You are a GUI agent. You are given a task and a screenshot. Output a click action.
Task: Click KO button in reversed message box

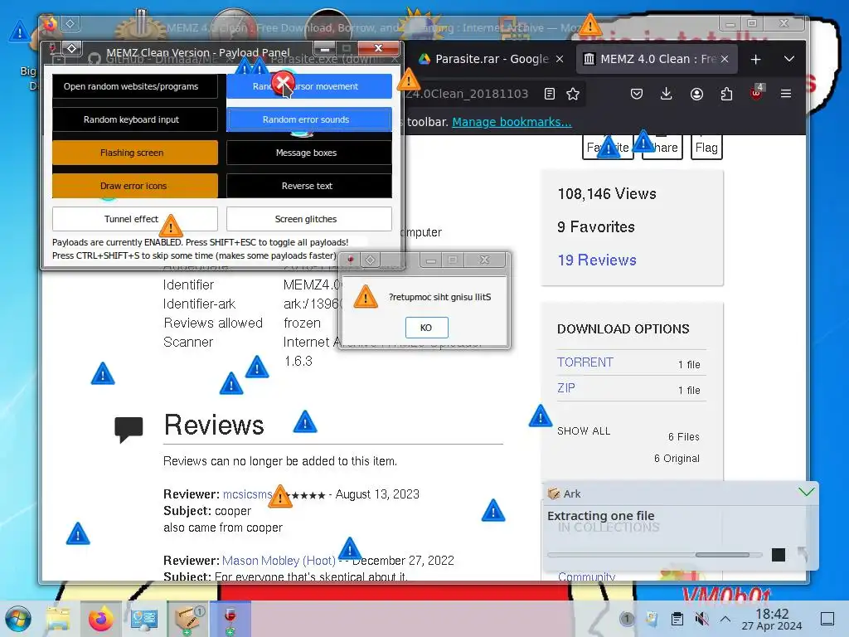click(427, 327)
